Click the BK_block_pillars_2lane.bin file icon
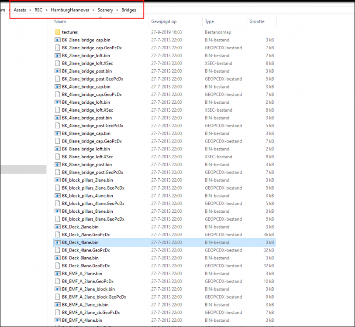Viewport: 355px width, 327px height. coord(58,181)
